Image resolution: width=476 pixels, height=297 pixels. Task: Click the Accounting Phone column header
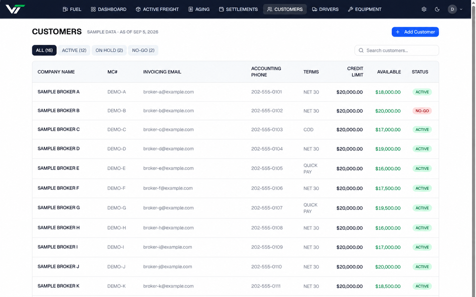266,72
